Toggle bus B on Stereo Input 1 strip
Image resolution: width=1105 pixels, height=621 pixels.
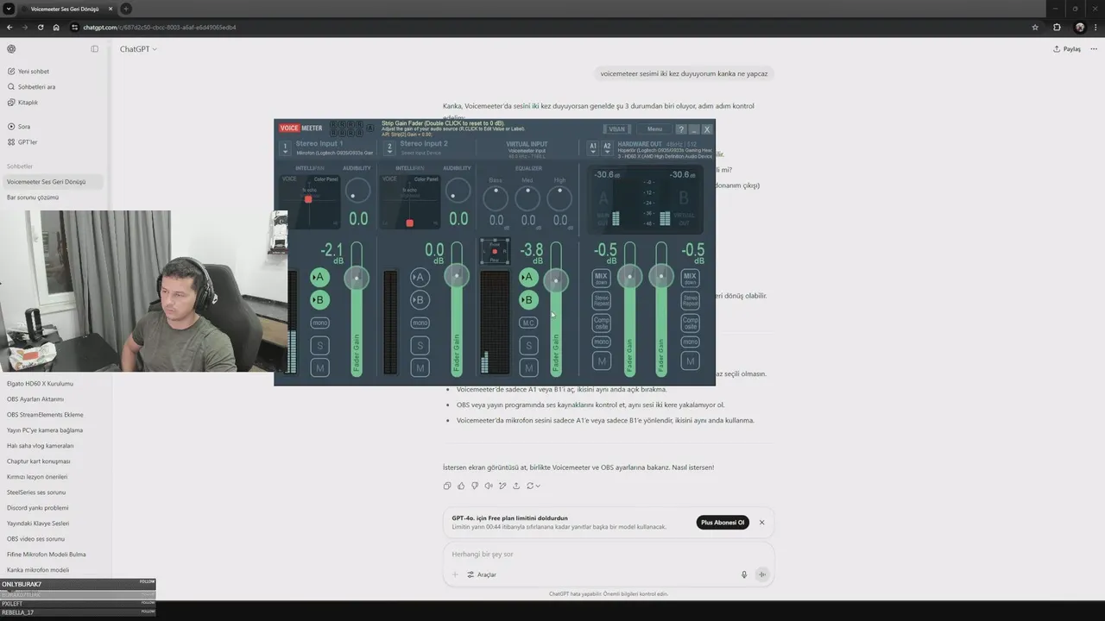319,300
